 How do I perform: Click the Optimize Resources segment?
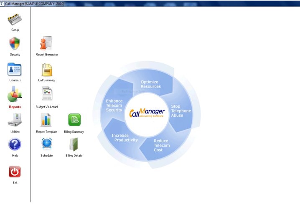coord(150,84)
